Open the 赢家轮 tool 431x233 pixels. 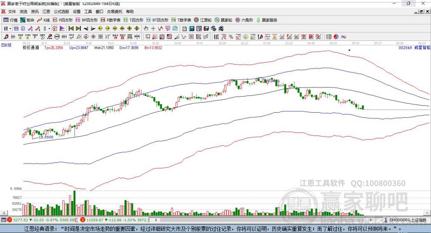223,20
